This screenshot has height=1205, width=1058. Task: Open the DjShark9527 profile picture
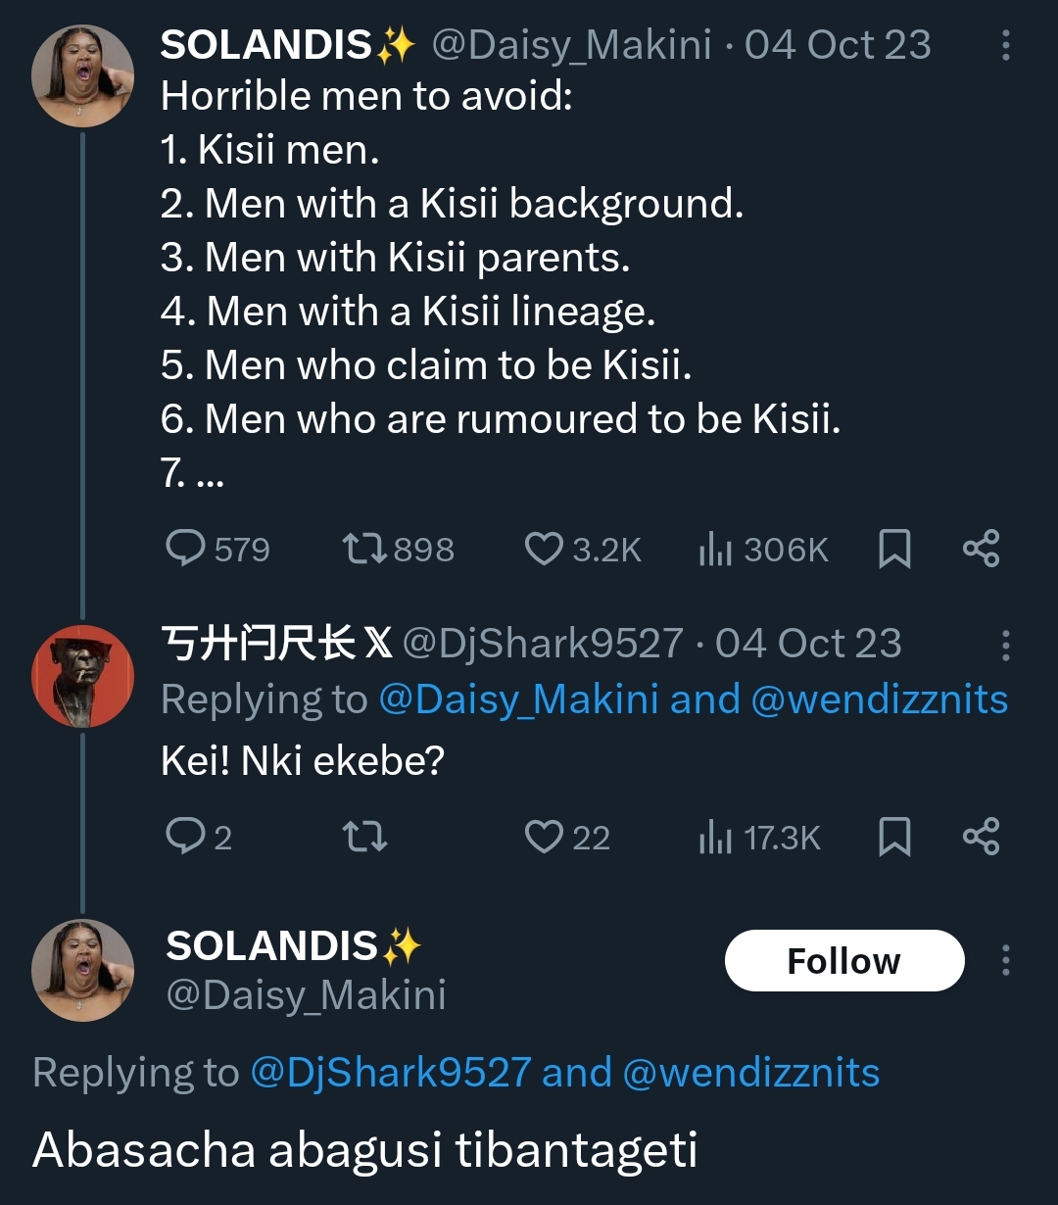tap(82, 676)
